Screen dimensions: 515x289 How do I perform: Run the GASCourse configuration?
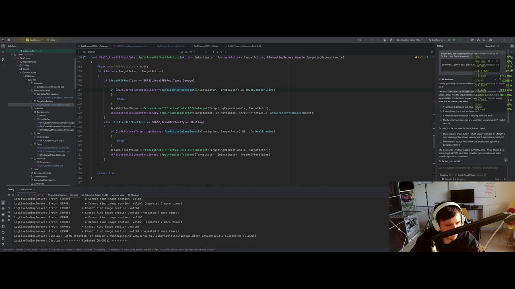click(x=449, y=40)
